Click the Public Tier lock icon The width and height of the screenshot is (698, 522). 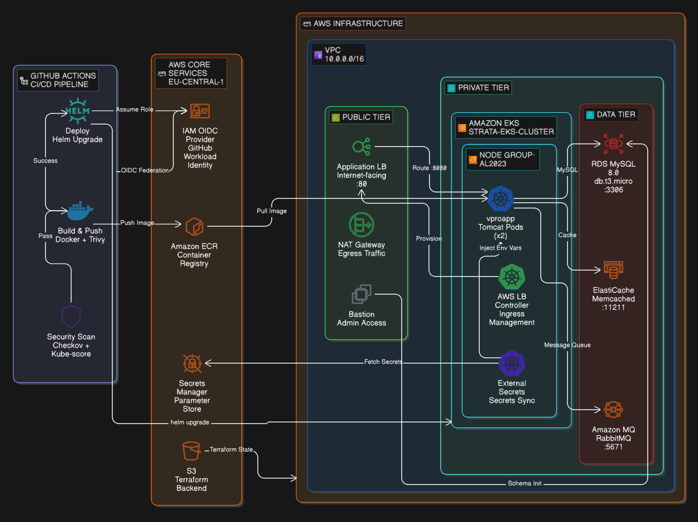pos(336,118)
